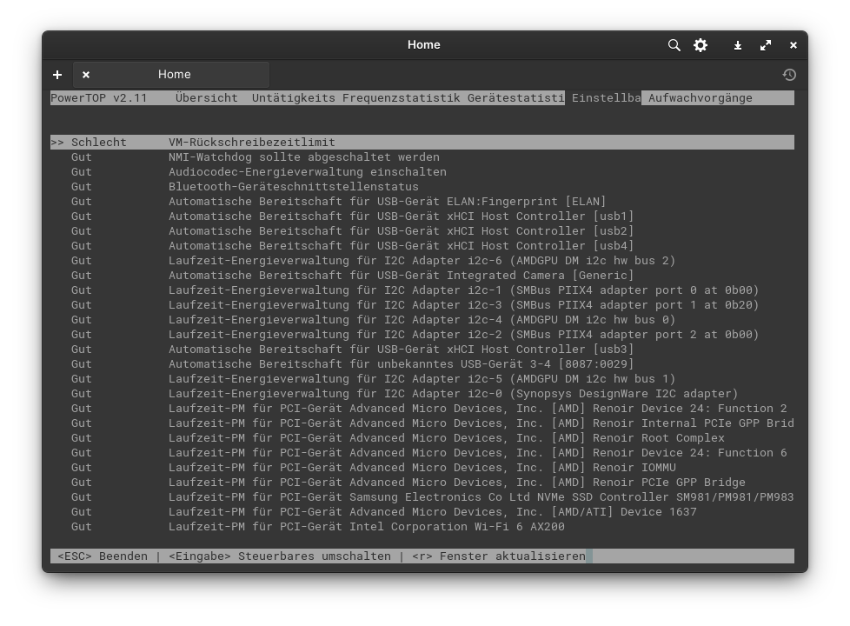The image size is (850, 626).
Task: Select NMI-Watchdog sollte abgeschaltet werden row
Action: pyautogui.click(x=422, y=157)
